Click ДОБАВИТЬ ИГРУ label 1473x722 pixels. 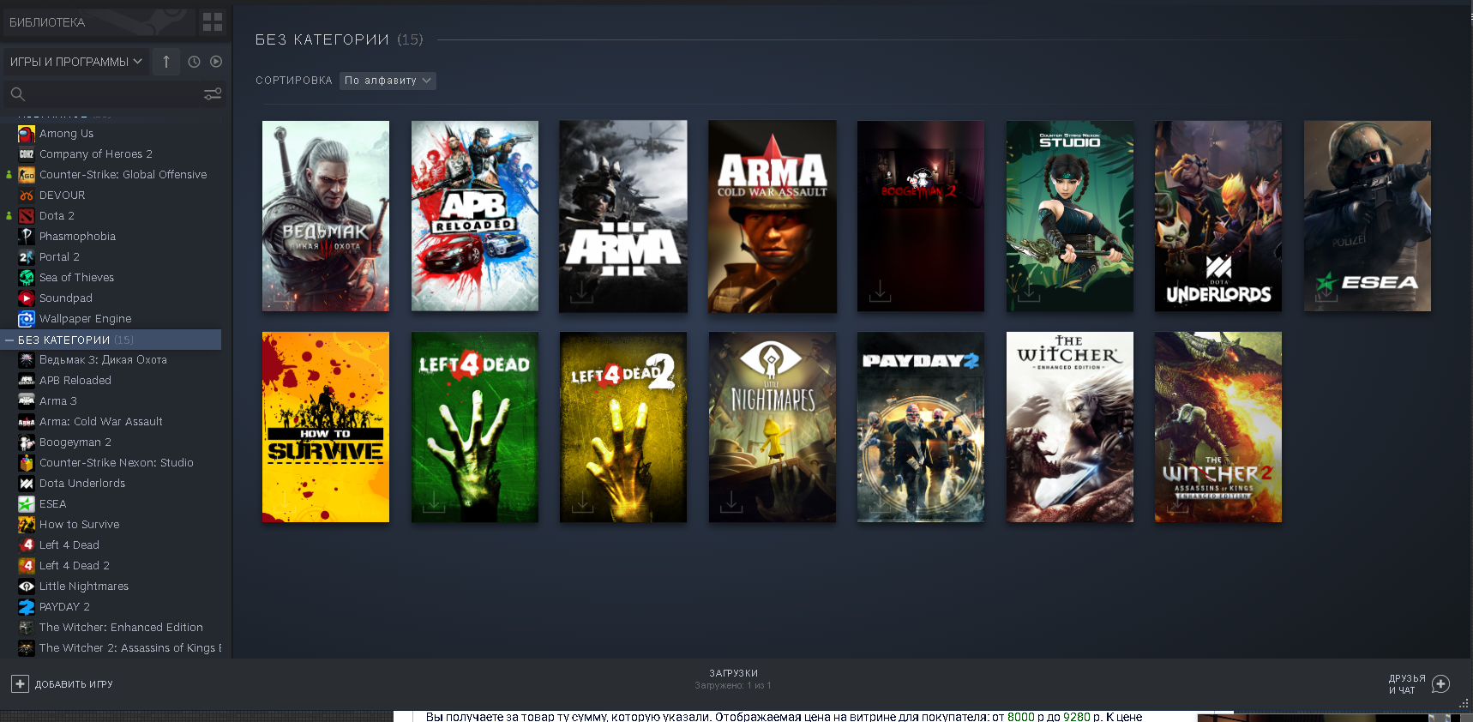(74, 684)
